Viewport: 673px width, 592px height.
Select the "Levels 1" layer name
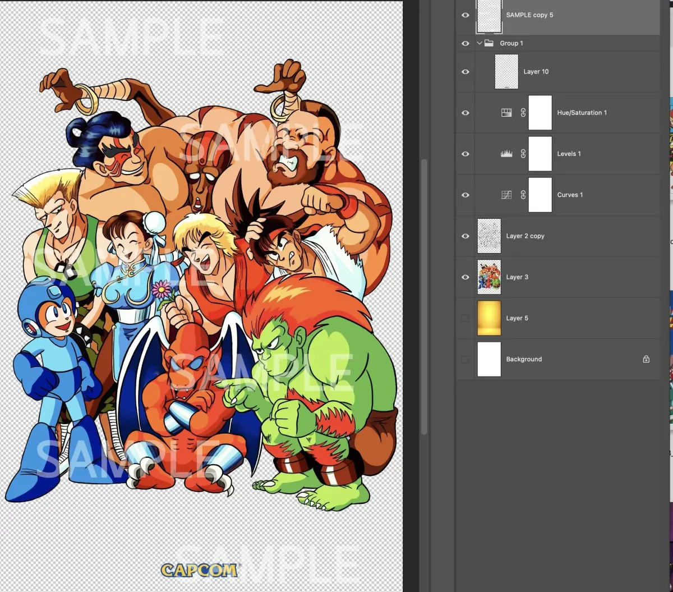pos(569,154)
